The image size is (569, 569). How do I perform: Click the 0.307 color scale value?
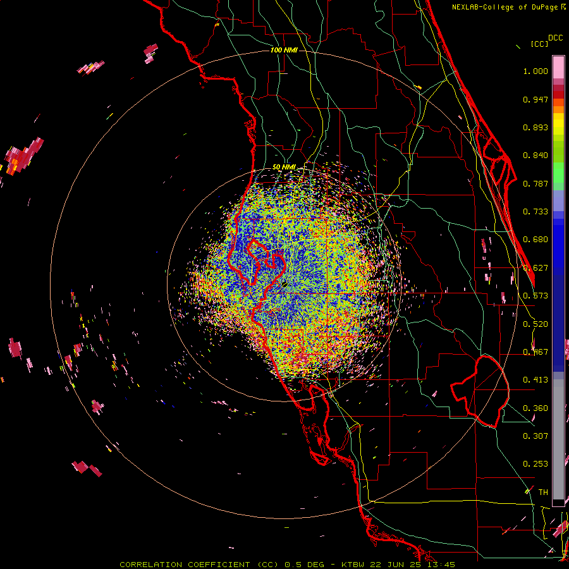click(x=535, y=436)
